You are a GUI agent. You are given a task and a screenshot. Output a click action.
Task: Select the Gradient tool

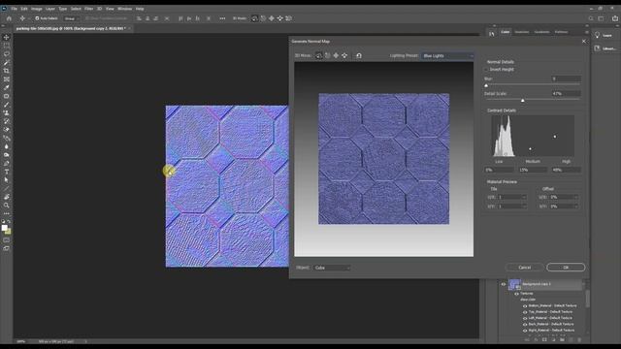(7, 138)
